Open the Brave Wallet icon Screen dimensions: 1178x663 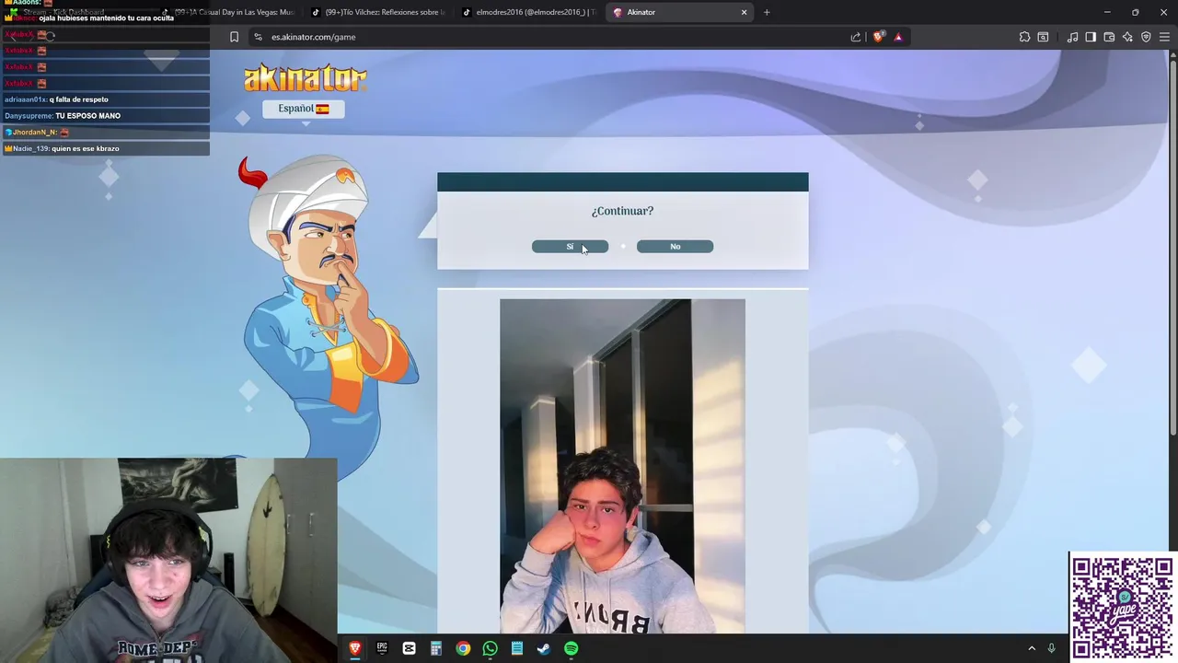(1109, 37)
